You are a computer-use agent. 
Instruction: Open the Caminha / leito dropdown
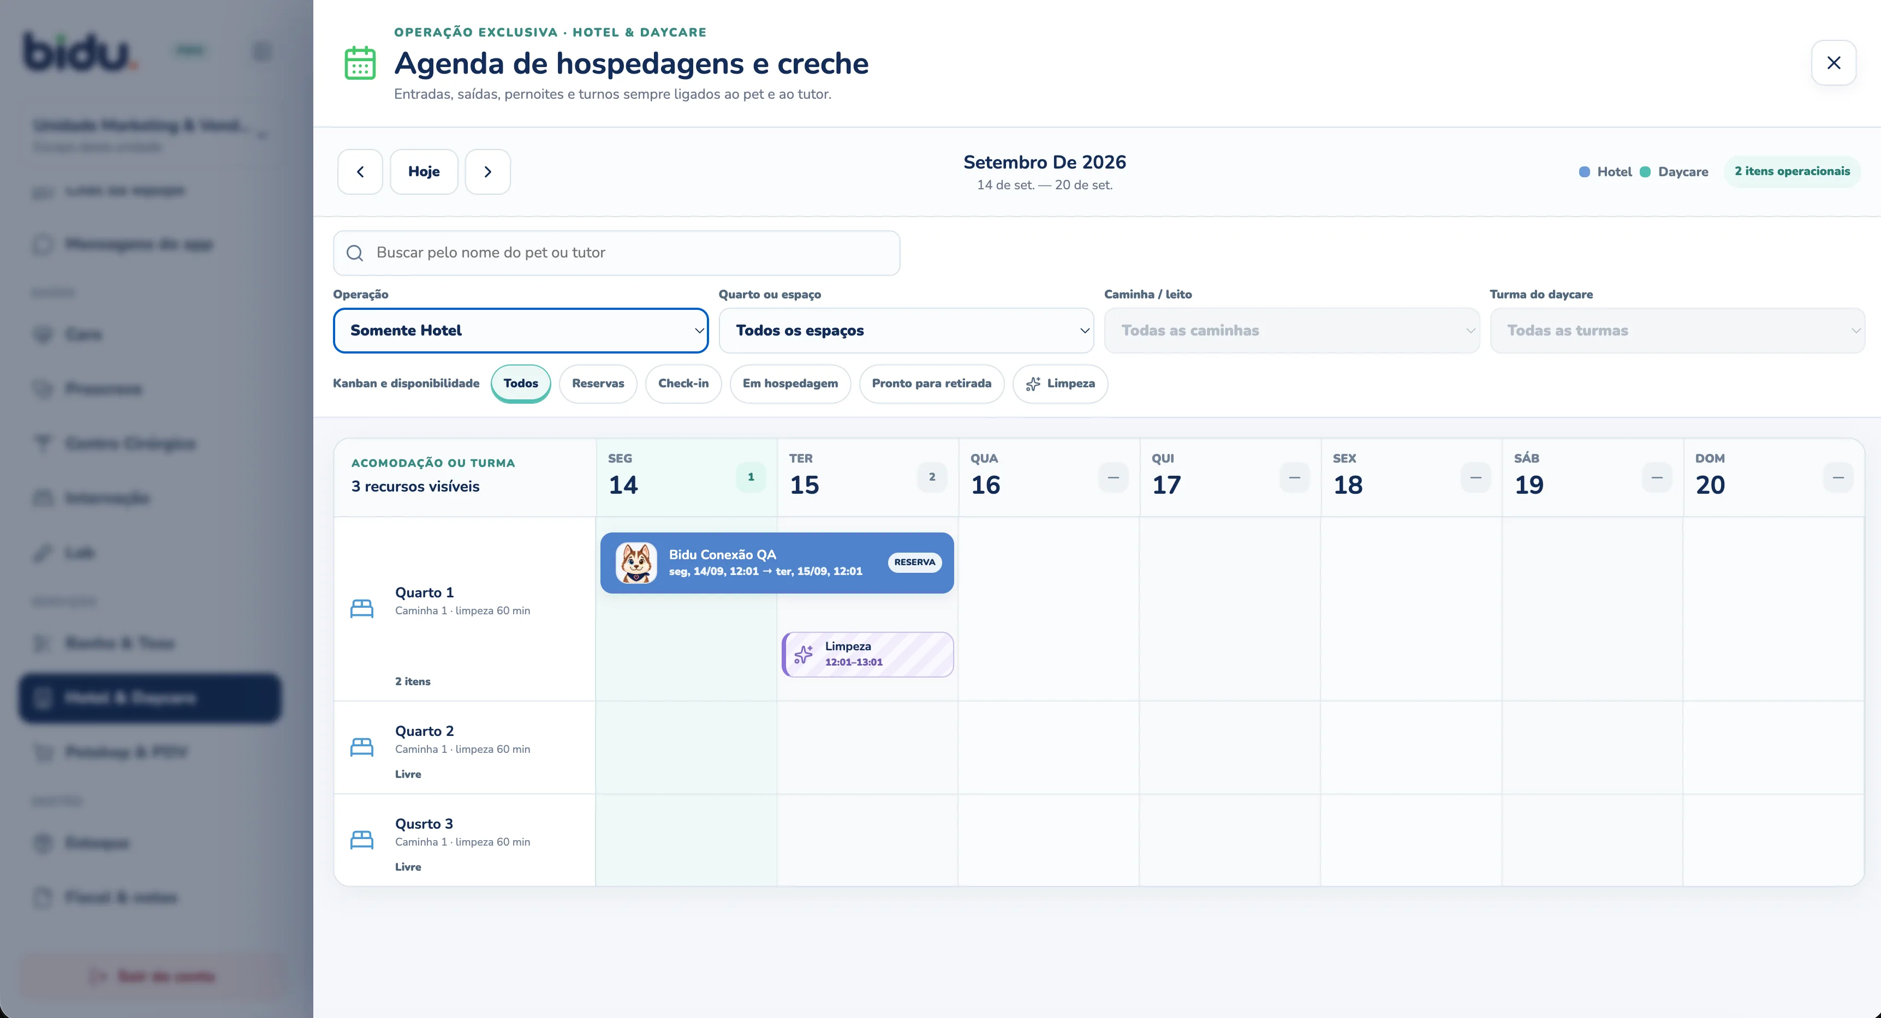(1291, 331)
